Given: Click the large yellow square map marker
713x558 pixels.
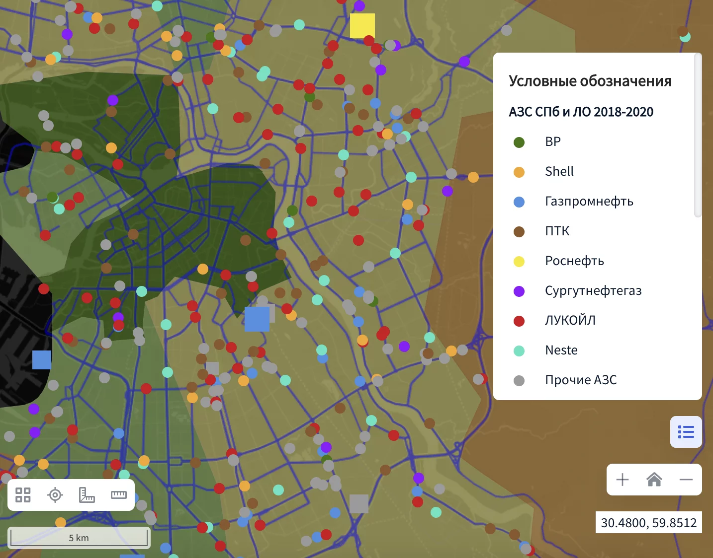Looking at the screenshot, I should [x=362, y=26].
